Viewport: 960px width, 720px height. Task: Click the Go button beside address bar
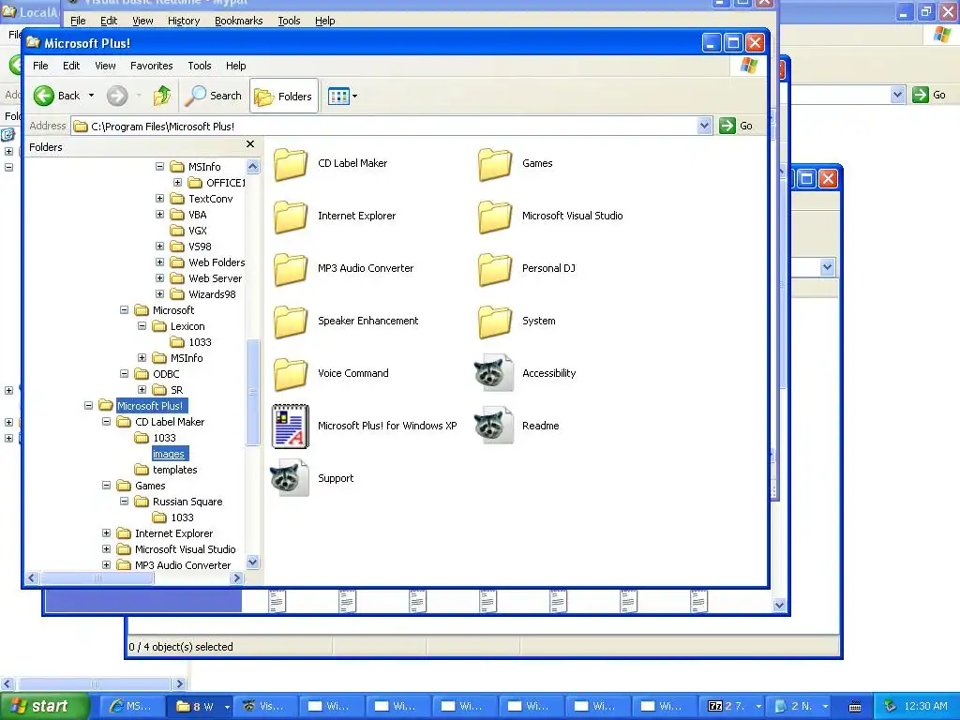pos(736,127)
